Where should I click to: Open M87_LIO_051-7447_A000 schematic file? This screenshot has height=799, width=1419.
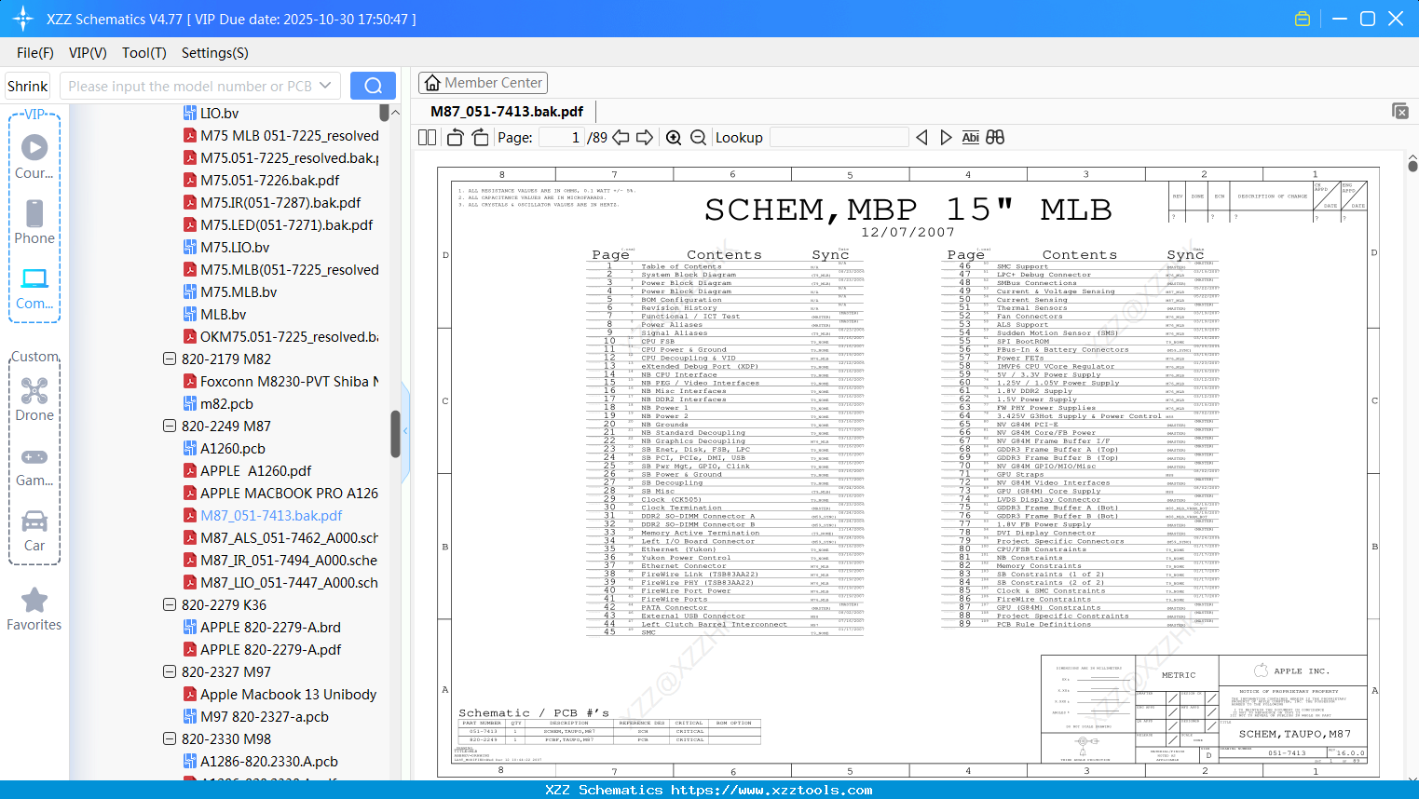[289, 582]
